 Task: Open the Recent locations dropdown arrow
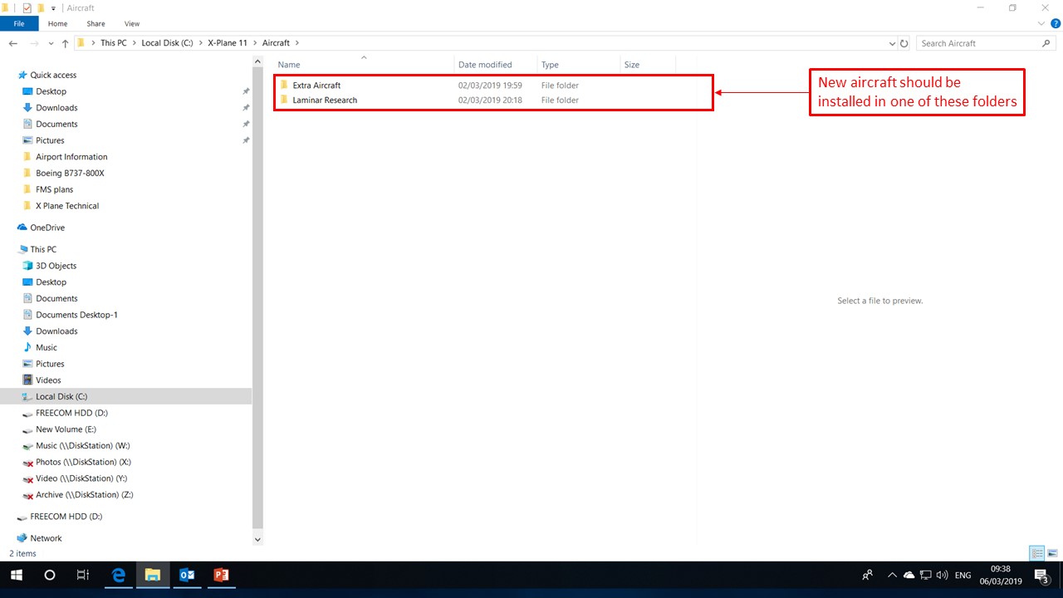(x=50, y=43)
